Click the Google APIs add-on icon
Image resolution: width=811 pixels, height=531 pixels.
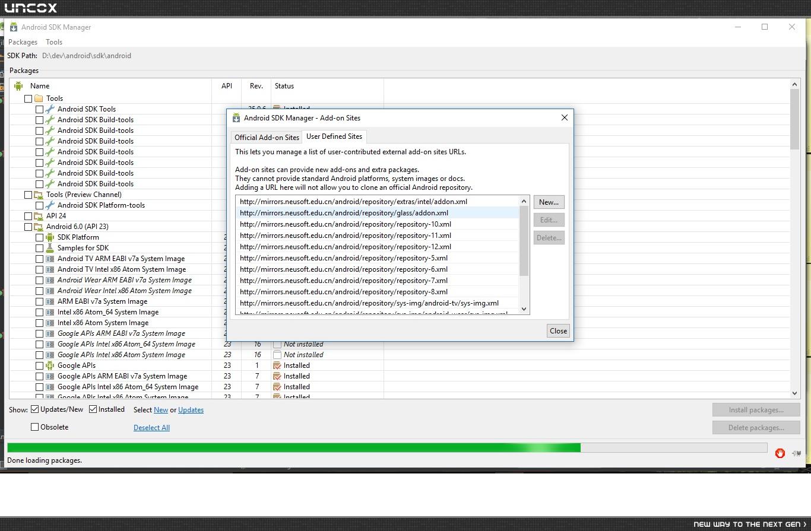coord(50,365)
